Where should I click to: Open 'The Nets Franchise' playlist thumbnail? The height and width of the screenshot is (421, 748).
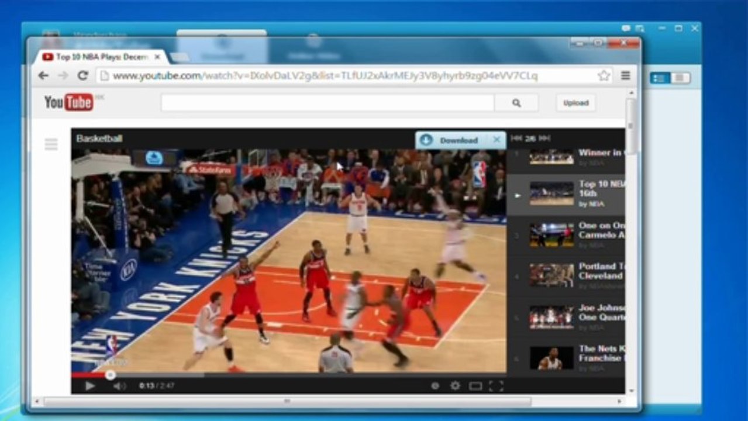(x=551, y=358)
